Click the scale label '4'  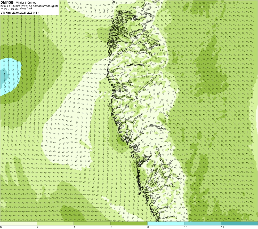(x=75, y=227)
